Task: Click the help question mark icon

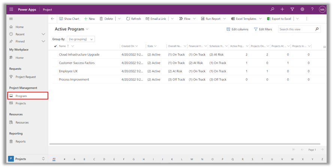Action: (x=312, y=9)
